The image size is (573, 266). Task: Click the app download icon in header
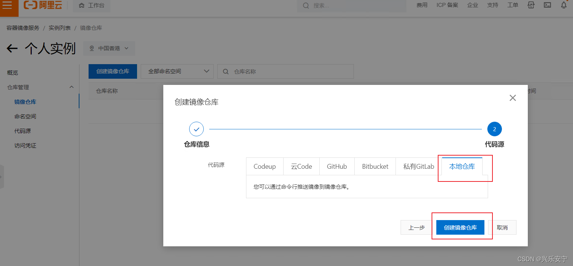click(x=531, y=5)
